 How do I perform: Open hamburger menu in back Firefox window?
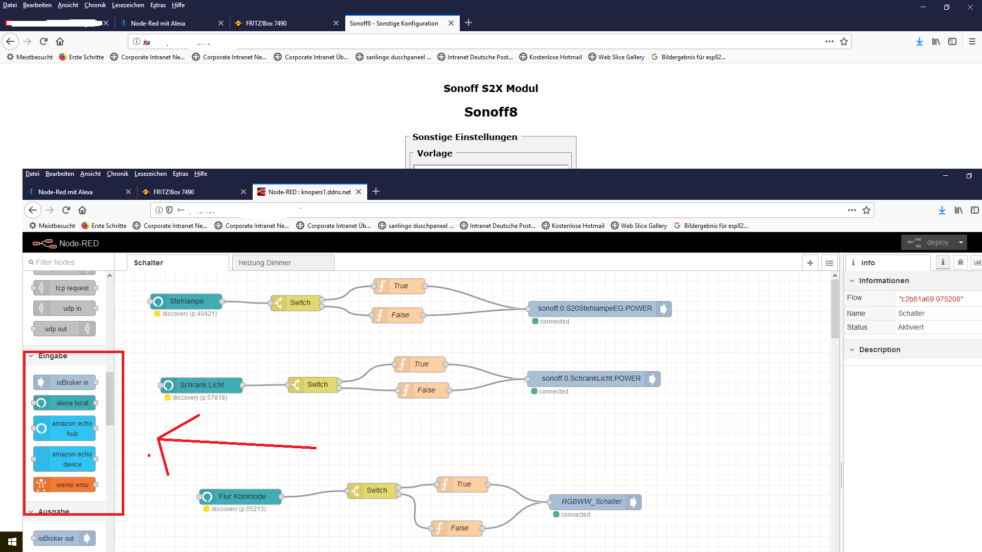[x=972, y=41]
